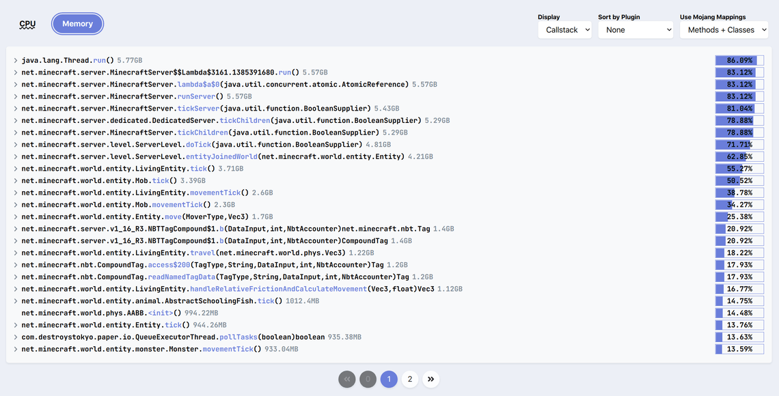Expand the QueueExecutorThread.pollTasks chevron
The width and height of the screenshot is (779, 396).
click(x=15, y=337)
